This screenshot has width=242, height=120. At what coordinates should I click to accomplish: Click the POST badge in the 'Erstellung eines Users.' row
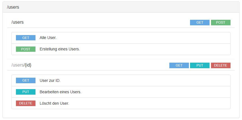[x=26, y=49]
